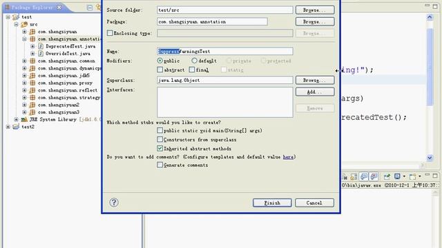Uncheck Inherited abstract methods checkbox
The image size is (442, 248).
pyautogui.click(x=160, y=148)
